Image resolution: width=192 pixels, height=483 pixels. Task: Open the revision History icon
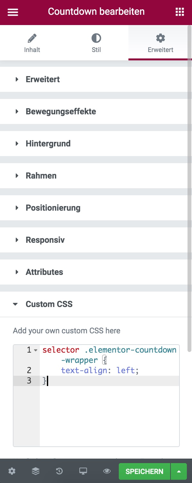tap(59, 471)
